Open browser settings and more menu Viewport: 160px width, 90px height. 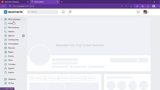159,6
